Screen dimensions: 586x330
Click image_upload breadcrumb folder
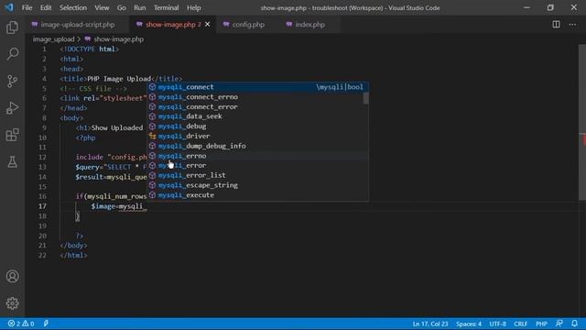coord(53,38)
